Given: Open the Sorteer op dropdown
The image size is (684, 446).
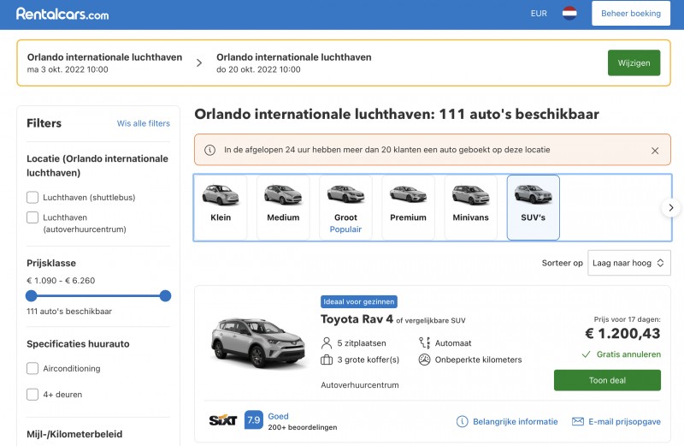Looking at the screenshot, I should pos(628,263).
